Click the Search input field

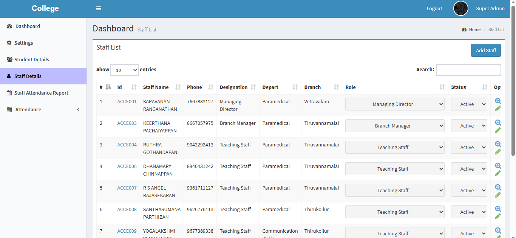pos(468,70)
